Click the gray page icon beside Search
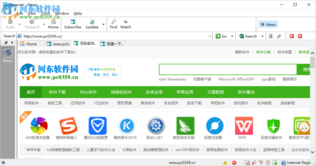This screenshot has width=316, height=166. [271, 36]
